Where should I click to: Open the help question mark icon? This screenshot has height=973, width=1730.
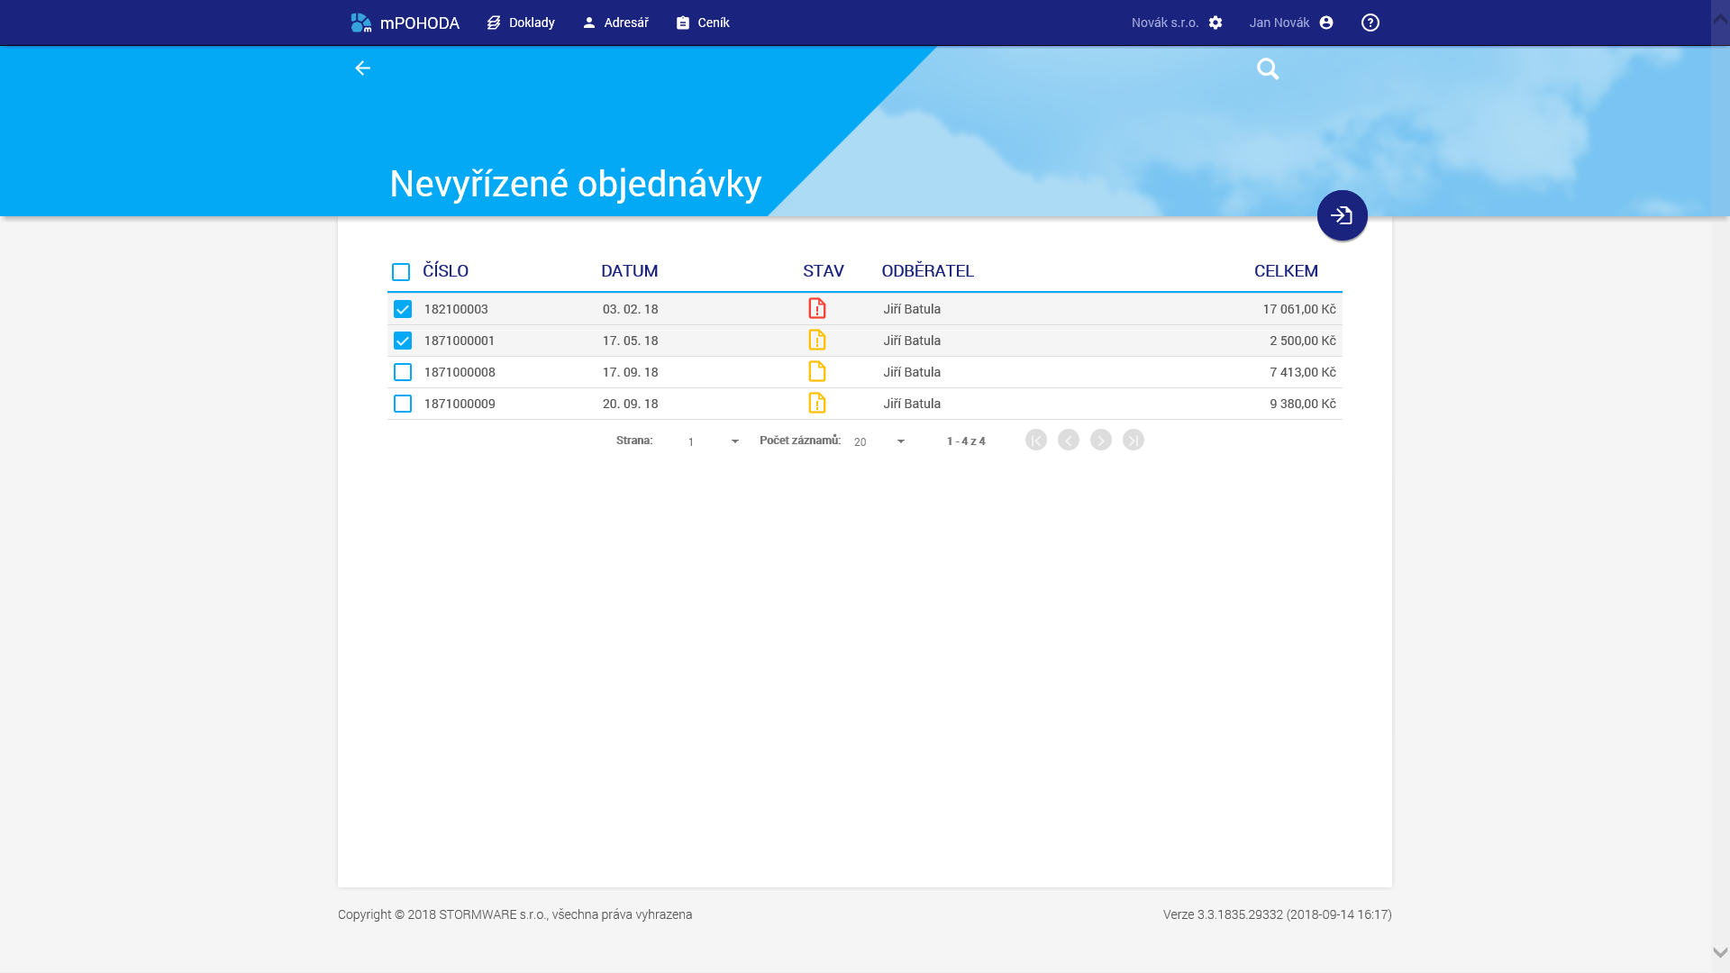coord(1370,23)
